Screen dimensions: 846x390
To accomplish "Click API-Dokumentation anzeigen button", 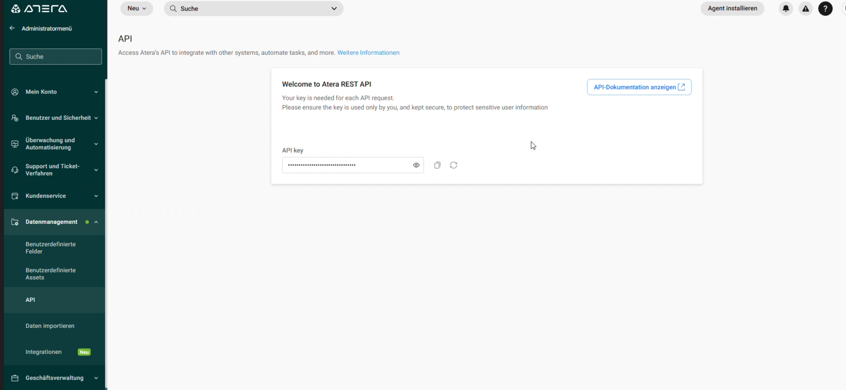I will coord(639,87).
